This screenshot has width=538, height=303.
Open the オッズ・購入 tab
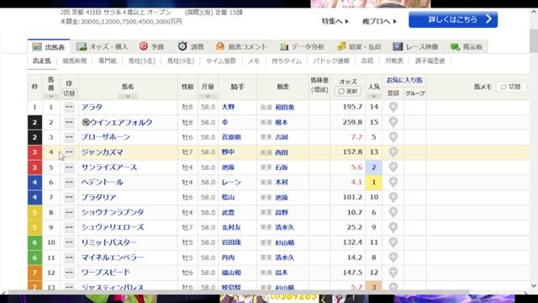coord(102,46)
